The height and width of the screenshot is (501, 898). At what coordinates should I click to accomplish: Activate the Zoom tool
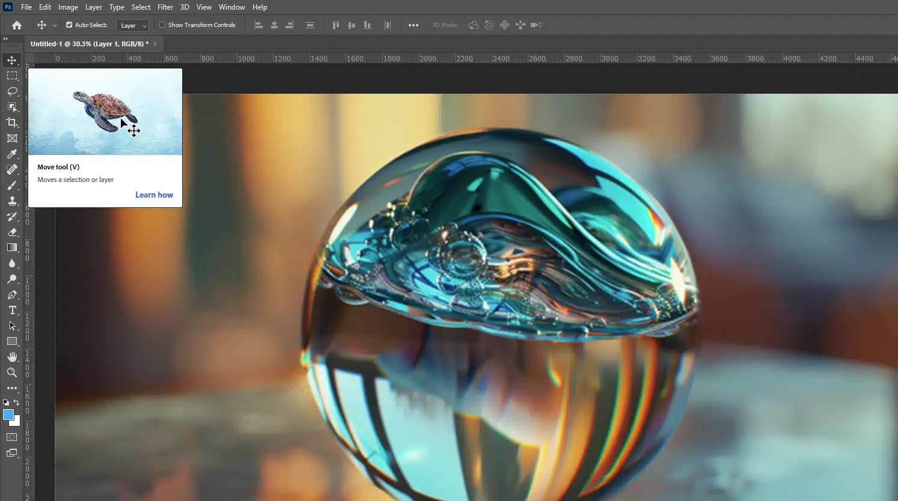[12, 372]
